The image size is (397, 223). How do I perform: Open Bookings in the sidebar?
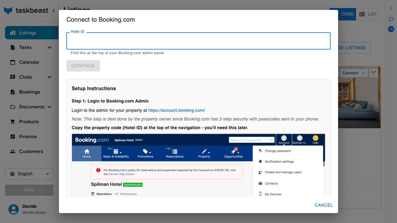29,92
